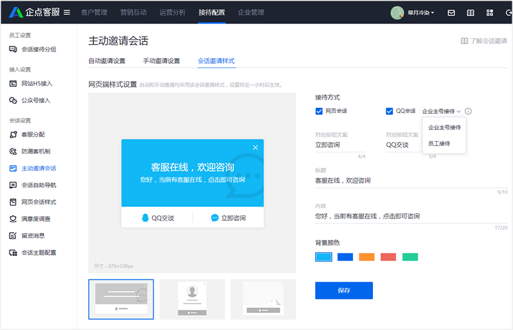Uncheck the 网页会话 checkbox
This screenshot has width=513, height=330.
[319, 111]
